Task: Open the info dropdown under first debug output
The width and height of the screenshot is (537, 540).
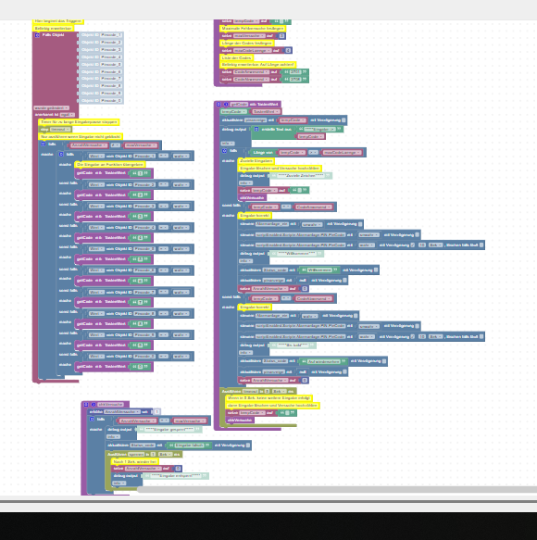Action: 227,144
